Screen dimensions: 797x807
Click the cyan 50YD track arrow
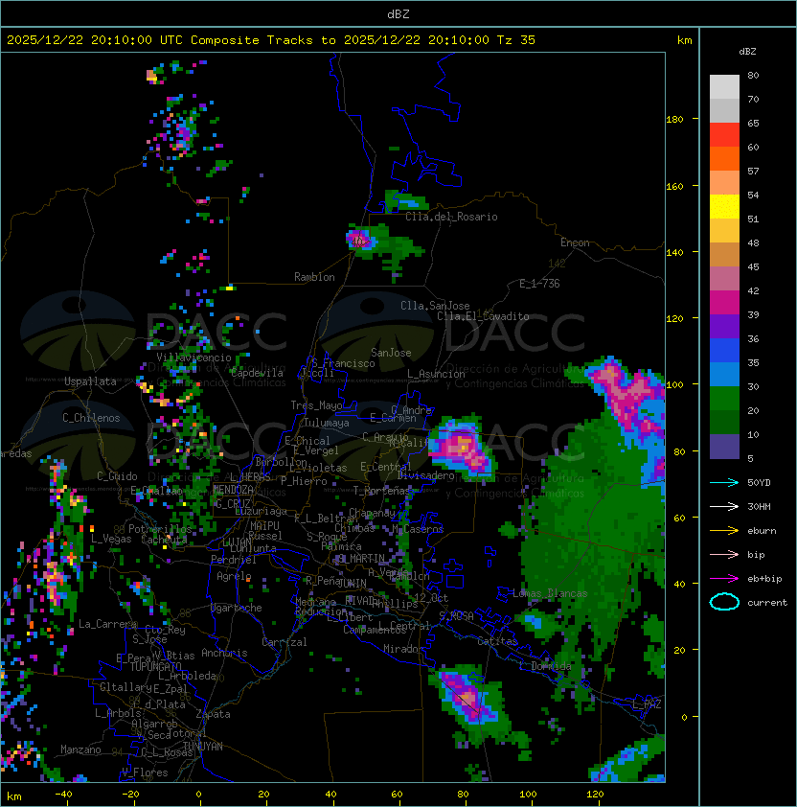pos(724,482)
